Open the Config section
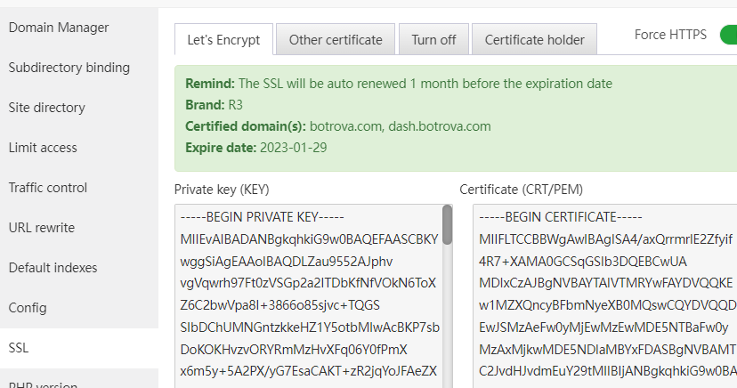 pyautogui.click(x=28, y=308)
